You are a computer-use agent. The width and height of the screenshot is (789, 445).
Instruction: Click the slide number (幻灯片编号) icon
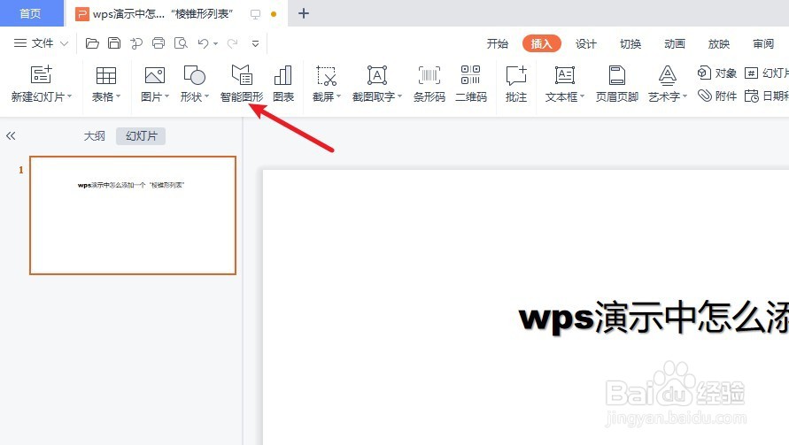(x=751, y=73)
